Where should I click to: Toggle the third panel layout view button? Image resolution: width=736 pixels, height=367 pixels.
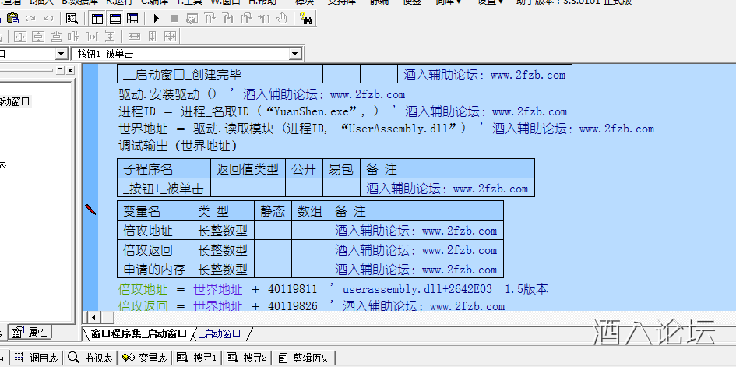tap(132, 18)
